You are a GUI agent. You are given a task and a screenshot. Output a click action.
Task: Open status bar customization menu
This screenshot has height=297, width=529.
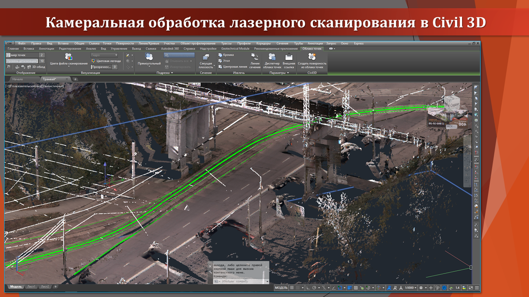pos(477,288)
